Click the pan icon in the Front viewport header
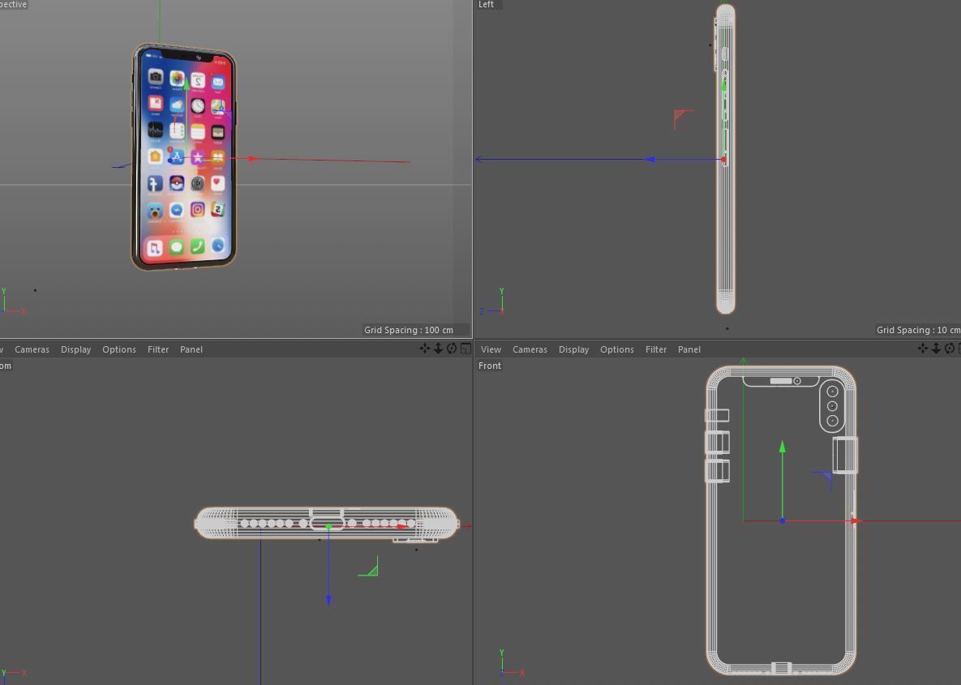961x685 pixels. tap(922, 349)
